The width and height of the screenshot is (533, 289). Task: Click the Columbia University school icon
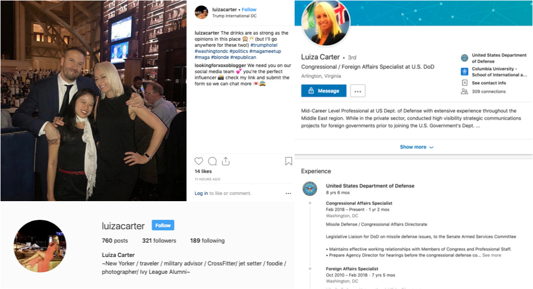pyautogui.click(x=464, y=71)
